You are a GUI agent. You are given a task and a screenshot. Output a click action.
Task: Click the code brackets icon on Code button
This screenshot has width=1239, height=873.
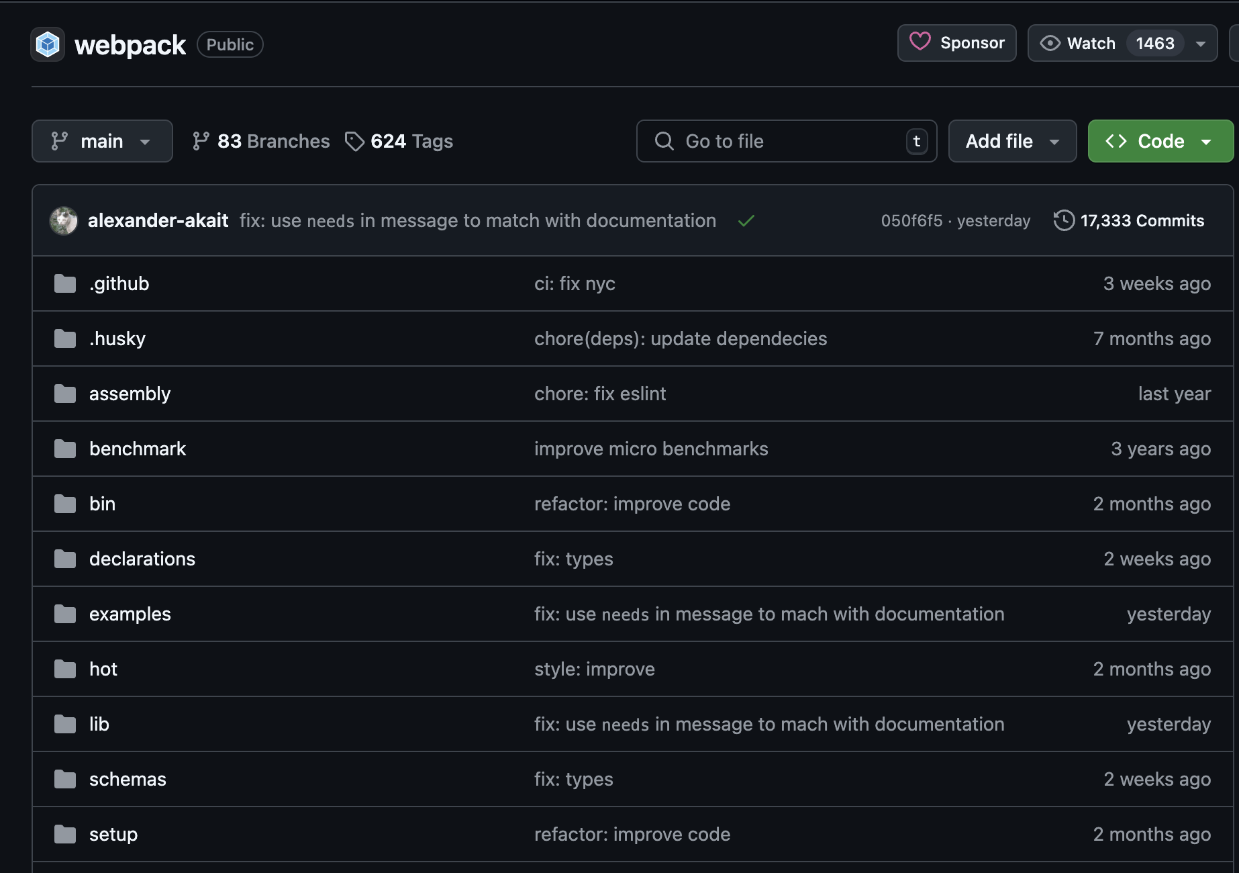coord(1116,141)
